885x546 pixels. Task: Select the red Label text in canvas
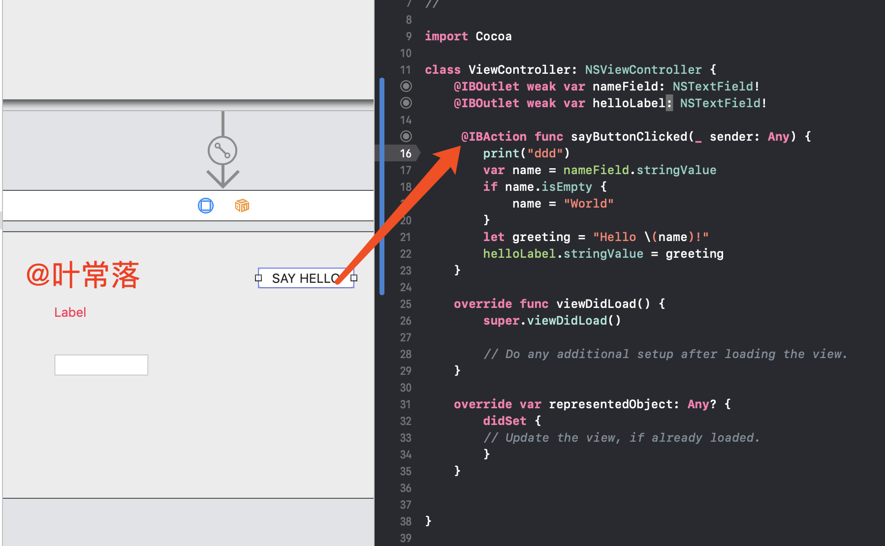70,312
